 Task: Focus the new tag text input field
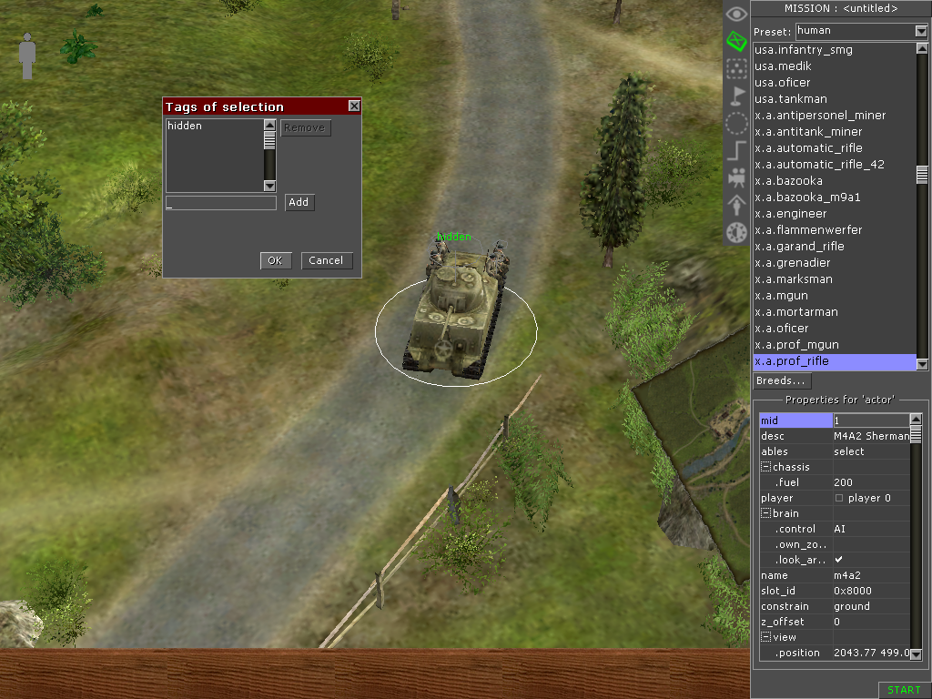click(220, 203)
